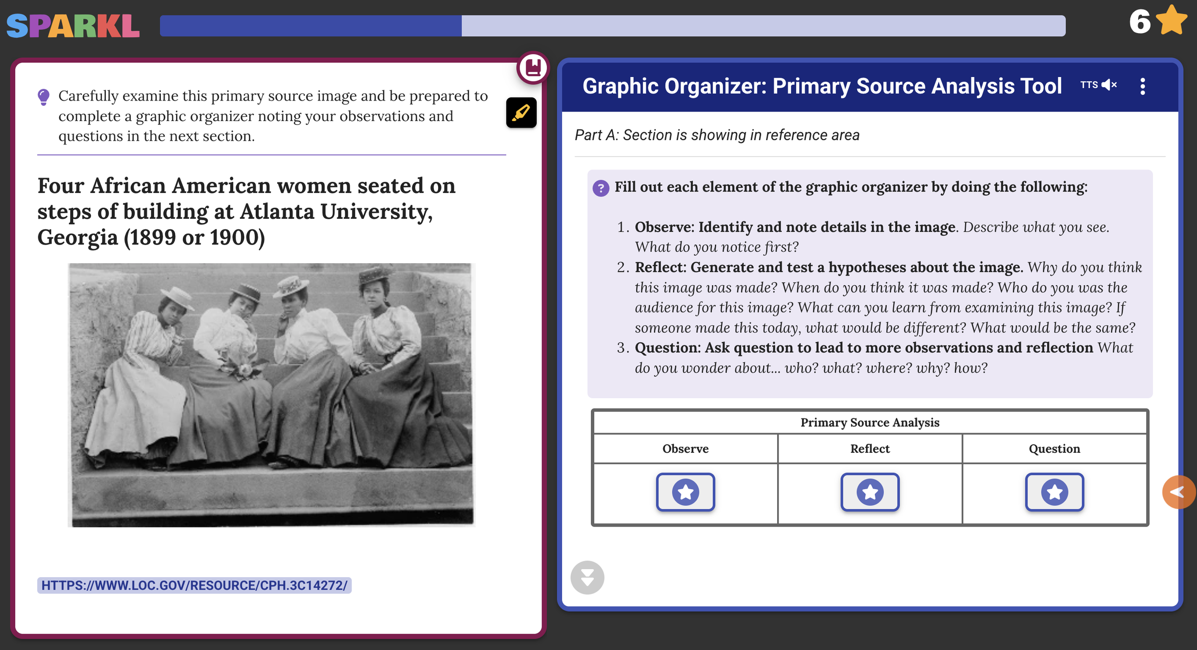Screen dimensions: 1197x650
Task: Click the purple lightbulb hint icon
Action: coord(44,97)
